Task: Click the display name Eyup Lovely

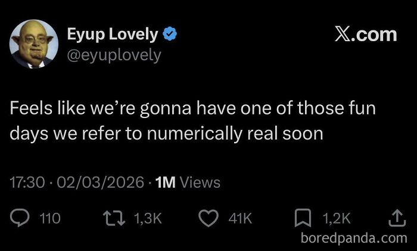Action: (x=113, y=35)
